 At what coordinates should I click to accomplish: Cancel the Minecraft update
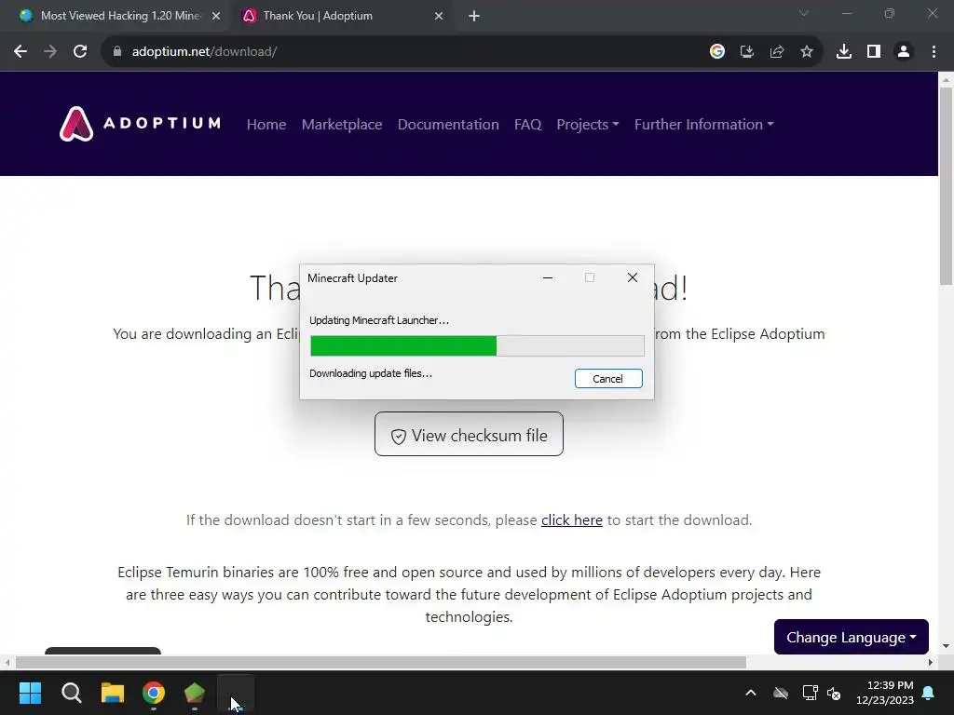(x=608, y=379)
